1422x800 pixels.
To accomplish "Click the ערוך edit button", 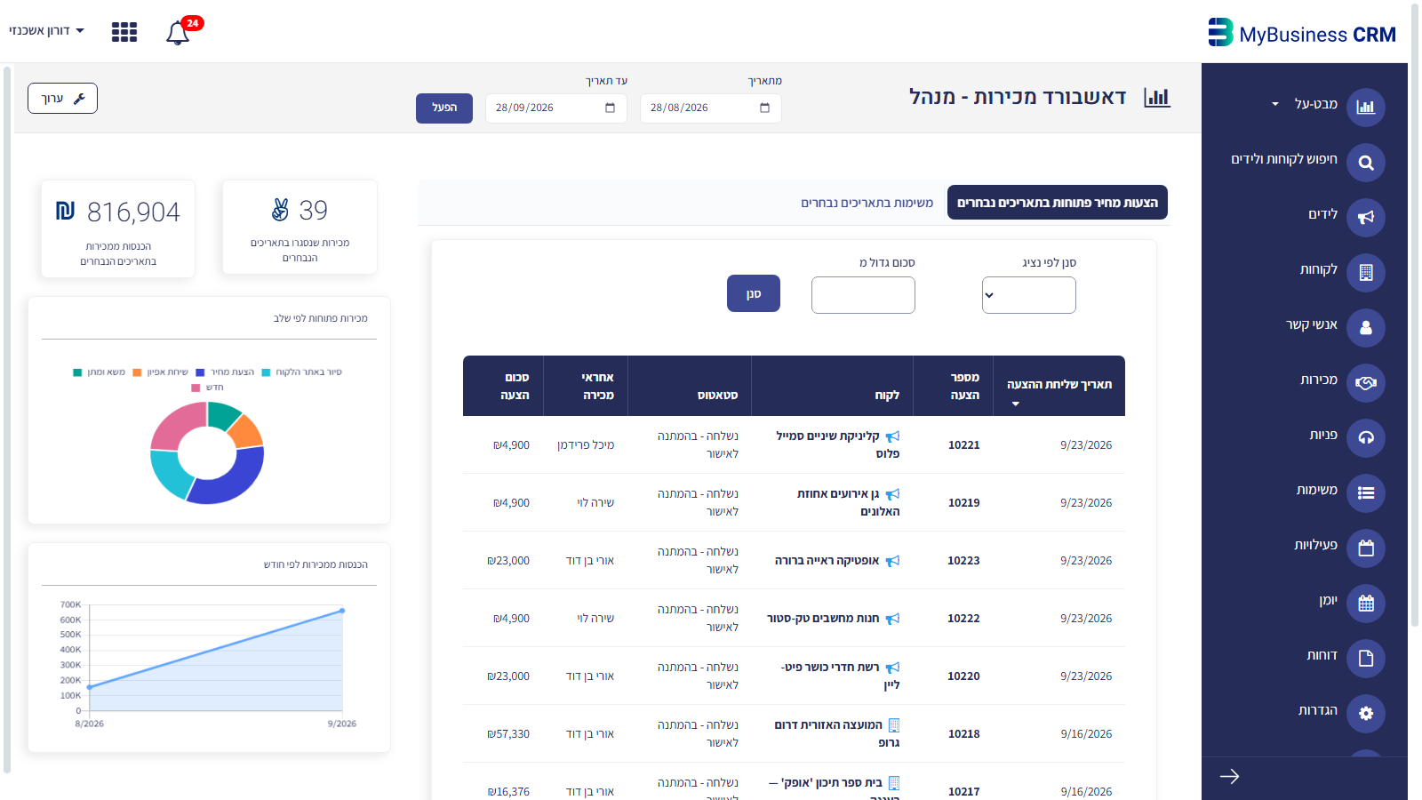I will click(62, 99).
